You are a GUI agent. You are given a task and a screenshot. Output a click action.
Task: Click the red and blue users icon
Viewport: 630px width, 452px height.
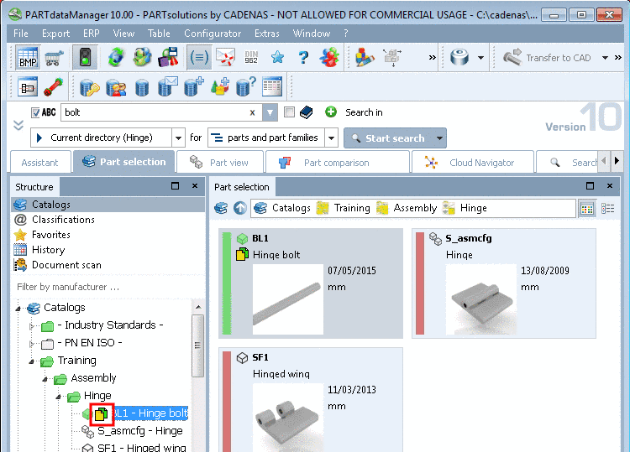(329, 57)
